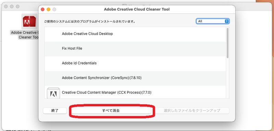Select Creative Cloud Content Manager (CCX Process) row

[x=135, y=92]
